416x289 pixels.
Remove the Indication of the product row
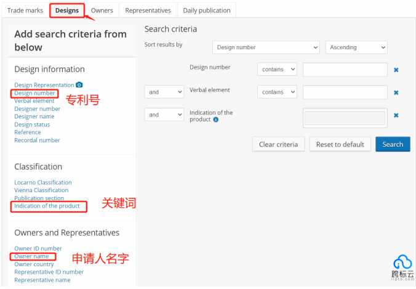tap(396, 115)
